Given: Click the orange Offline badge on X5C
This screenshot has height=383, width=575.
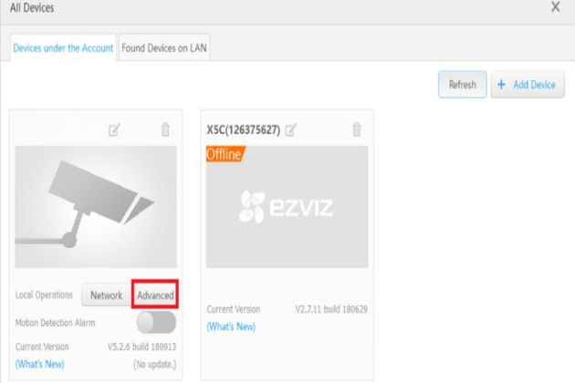Looking at the screenshot, I should [225, 154].
